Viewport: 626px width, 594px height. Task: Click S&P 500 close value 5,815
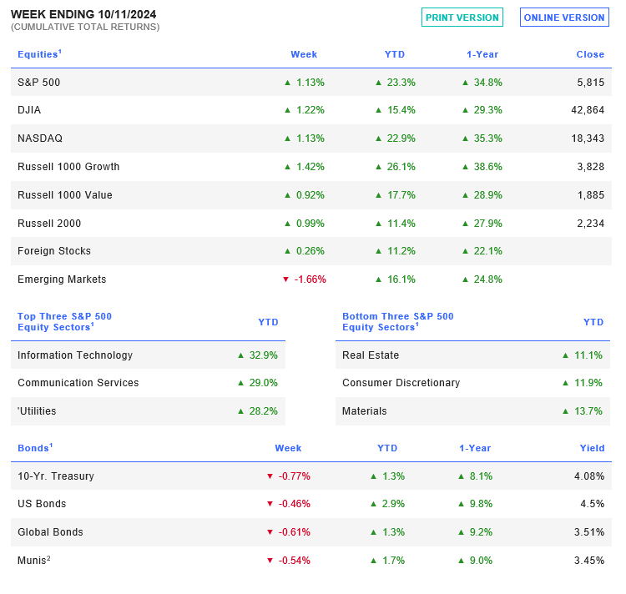point(590,83)
